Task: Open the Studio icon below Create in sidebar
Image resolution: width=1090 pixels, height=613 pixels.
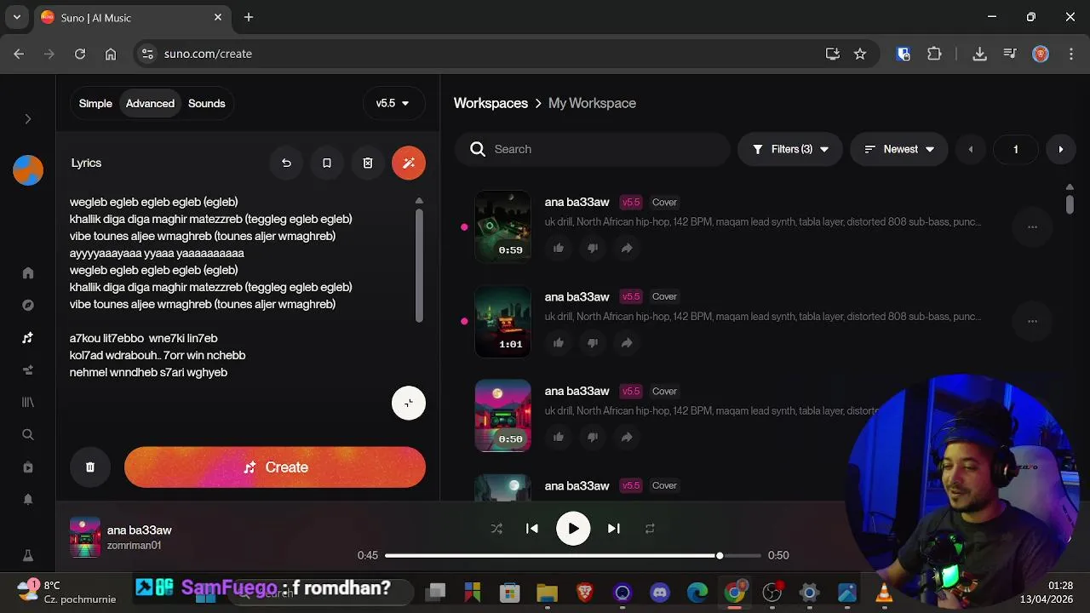Action: click(x=28, y=370)
